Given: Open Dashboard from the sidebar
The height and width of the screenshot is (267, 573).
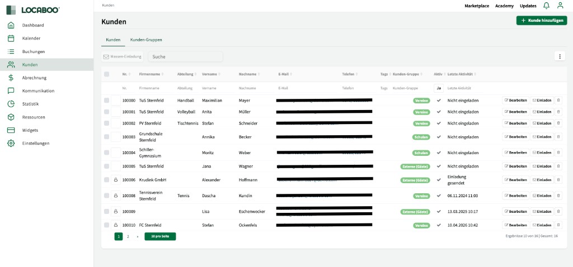Looking at the screenshot, I should (33, 25).
